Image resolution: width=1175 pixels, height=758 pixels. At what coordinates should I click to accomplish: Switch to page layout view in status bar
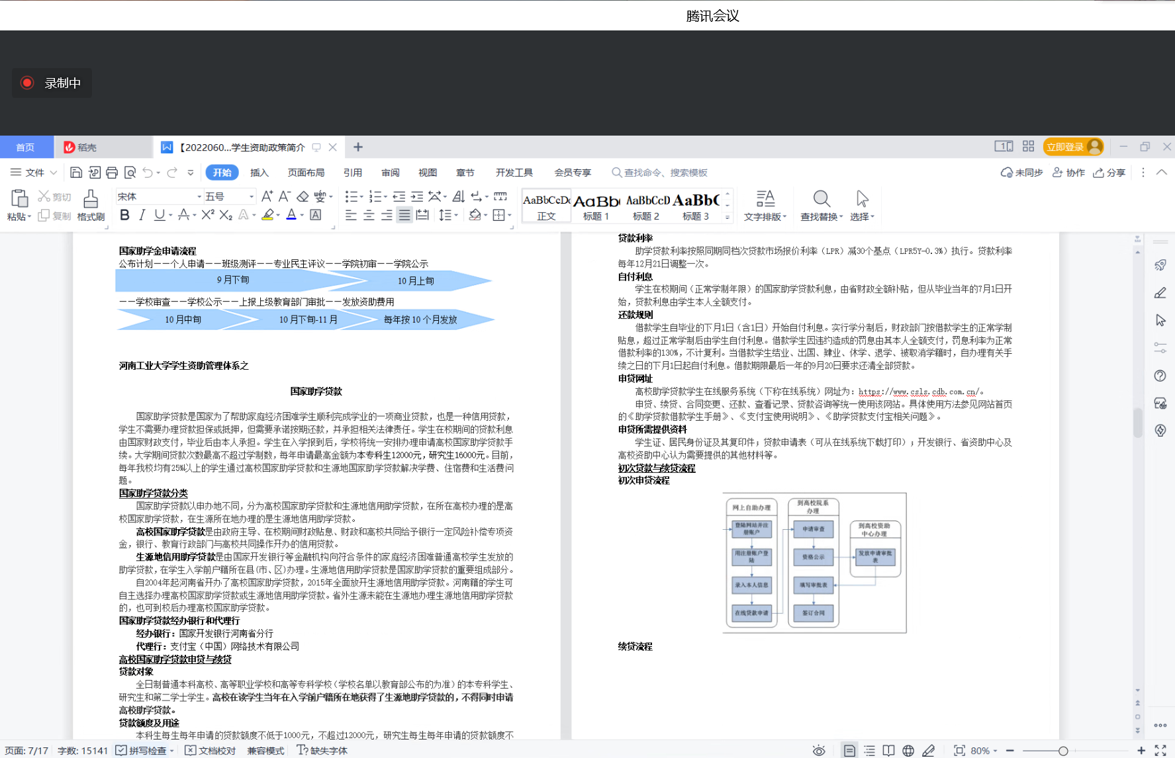pos(849,751)
